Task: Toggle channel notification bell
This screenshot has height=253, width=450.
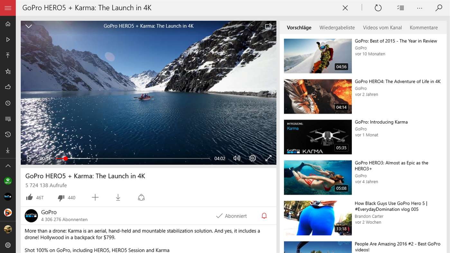Action: pyautogui.click(x=264, y=216)
